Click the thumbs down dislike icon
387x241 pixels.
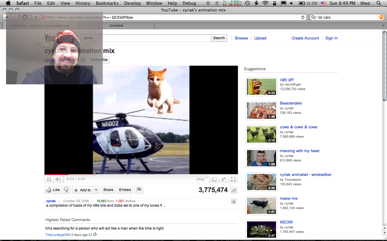[x=66, y=190]
